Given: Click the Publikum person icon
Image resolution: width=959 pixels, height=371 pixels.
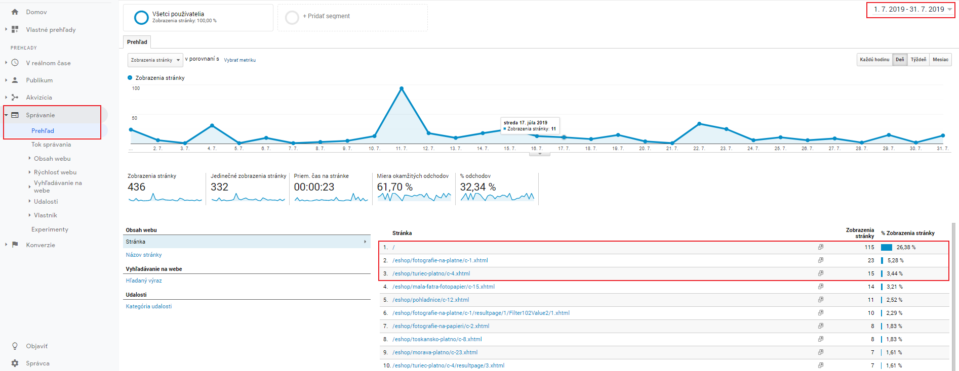Looking at the screenshot, I should click(15, 80).
